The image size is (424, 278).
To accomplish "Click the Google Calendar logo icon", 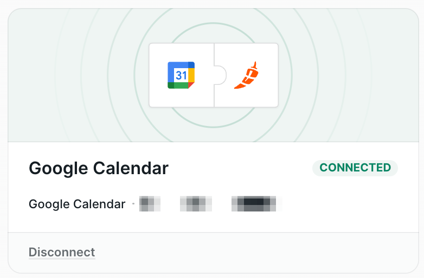I will tap(181, 75).
